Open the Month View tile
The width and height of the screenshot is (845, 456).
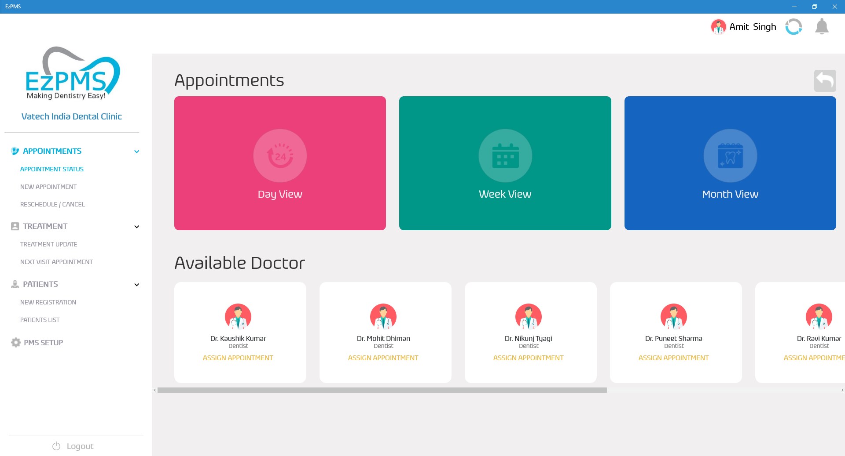(730, 163)
